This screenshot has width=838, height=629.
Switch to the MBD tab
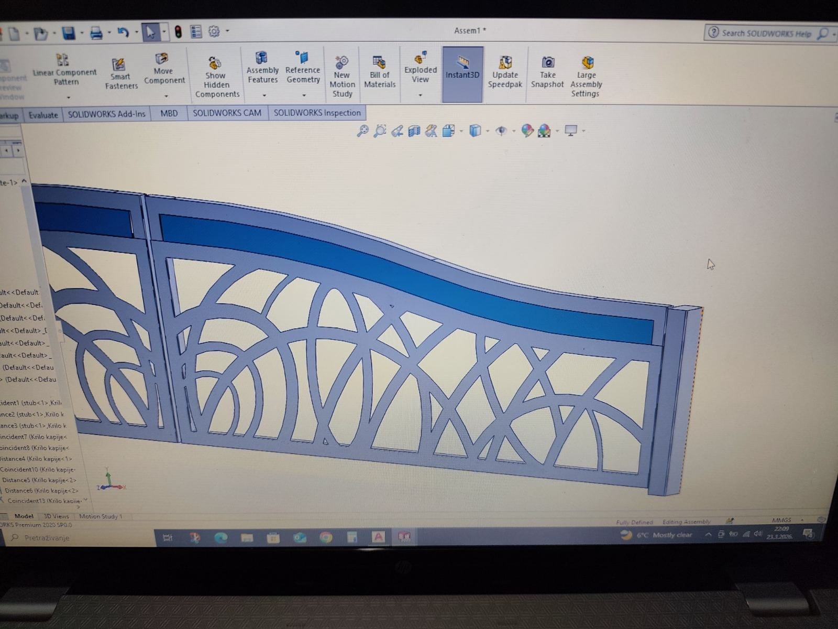[169, 113]
